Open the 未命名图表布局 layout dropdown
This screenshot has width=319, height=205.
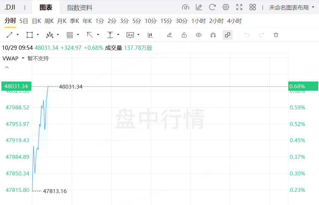click(x=291, y=7)
